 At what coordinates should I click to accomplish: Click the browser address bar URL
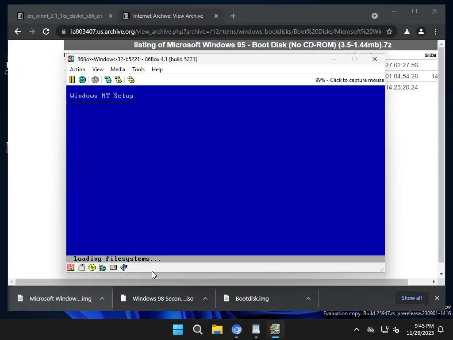pyautogui.click(x=226, y=31)
